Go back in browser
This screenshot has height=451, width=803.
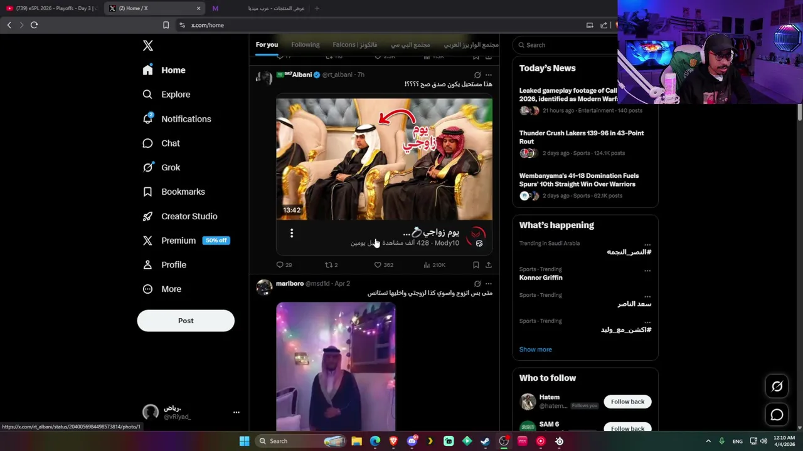[9, 25]
